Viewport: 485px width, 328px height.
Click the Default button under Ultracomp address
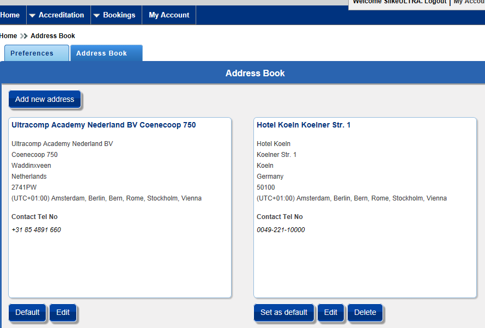coord(27,313)
